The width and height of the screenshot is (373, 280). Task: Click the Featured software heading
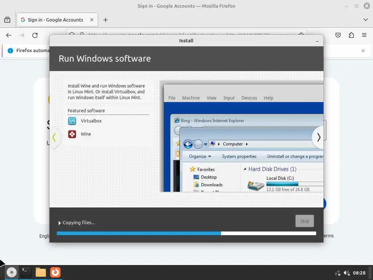point(86,111)
